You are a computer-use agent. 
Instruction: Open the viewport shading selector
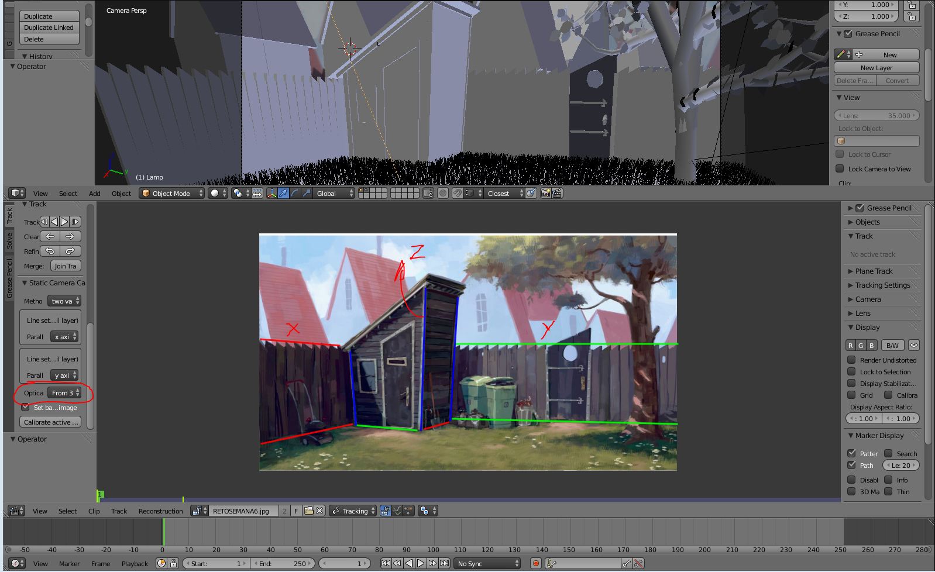pos(218,193)
